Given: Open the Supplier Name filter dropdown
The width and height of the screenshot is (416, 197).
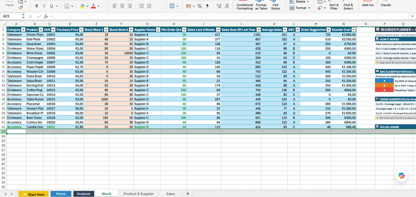Looking at the screenshot, I should (x=158, y=30).
